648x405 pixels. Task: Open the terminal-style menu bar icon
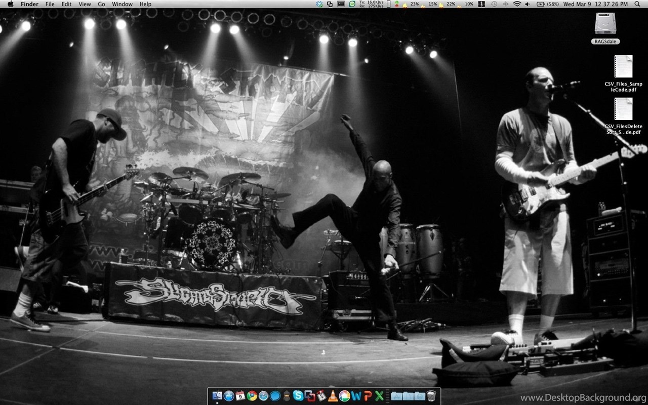pos(341,4)
